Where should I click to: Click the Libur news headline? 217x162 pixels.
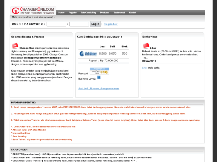coord(153,48)
